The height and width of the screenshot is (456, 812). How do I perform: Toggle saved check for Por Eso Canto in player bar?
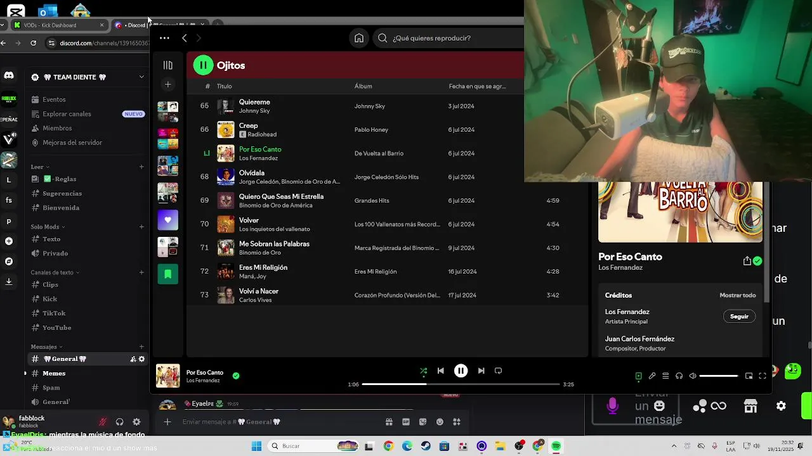click(236, 376)
